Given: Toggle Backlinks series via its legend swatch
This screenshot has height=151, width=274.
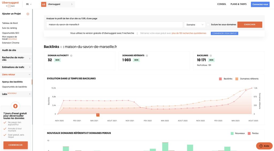Looking at the screenshot, I should (220, 79).
